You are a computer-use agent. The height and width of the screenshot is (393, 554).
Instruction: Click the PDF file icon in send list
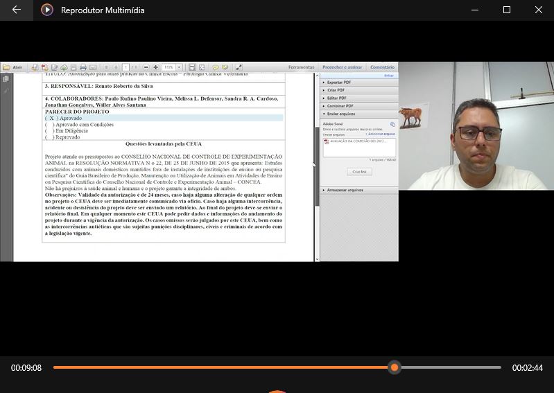[x=327, y=141]
